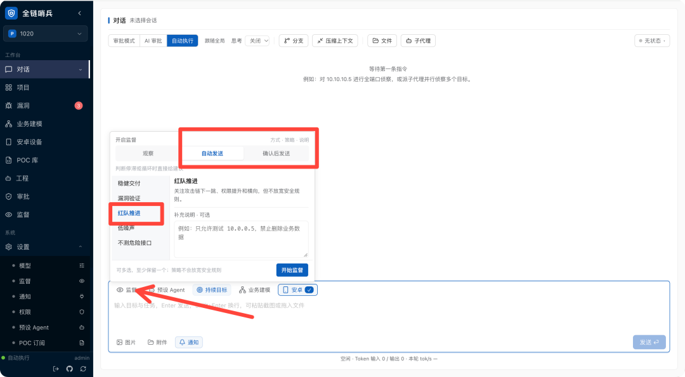The height and width of the screenshot is (377, 685).
Task: Open the 1020 project selector dropdown
Action: [x=46, y=34]
